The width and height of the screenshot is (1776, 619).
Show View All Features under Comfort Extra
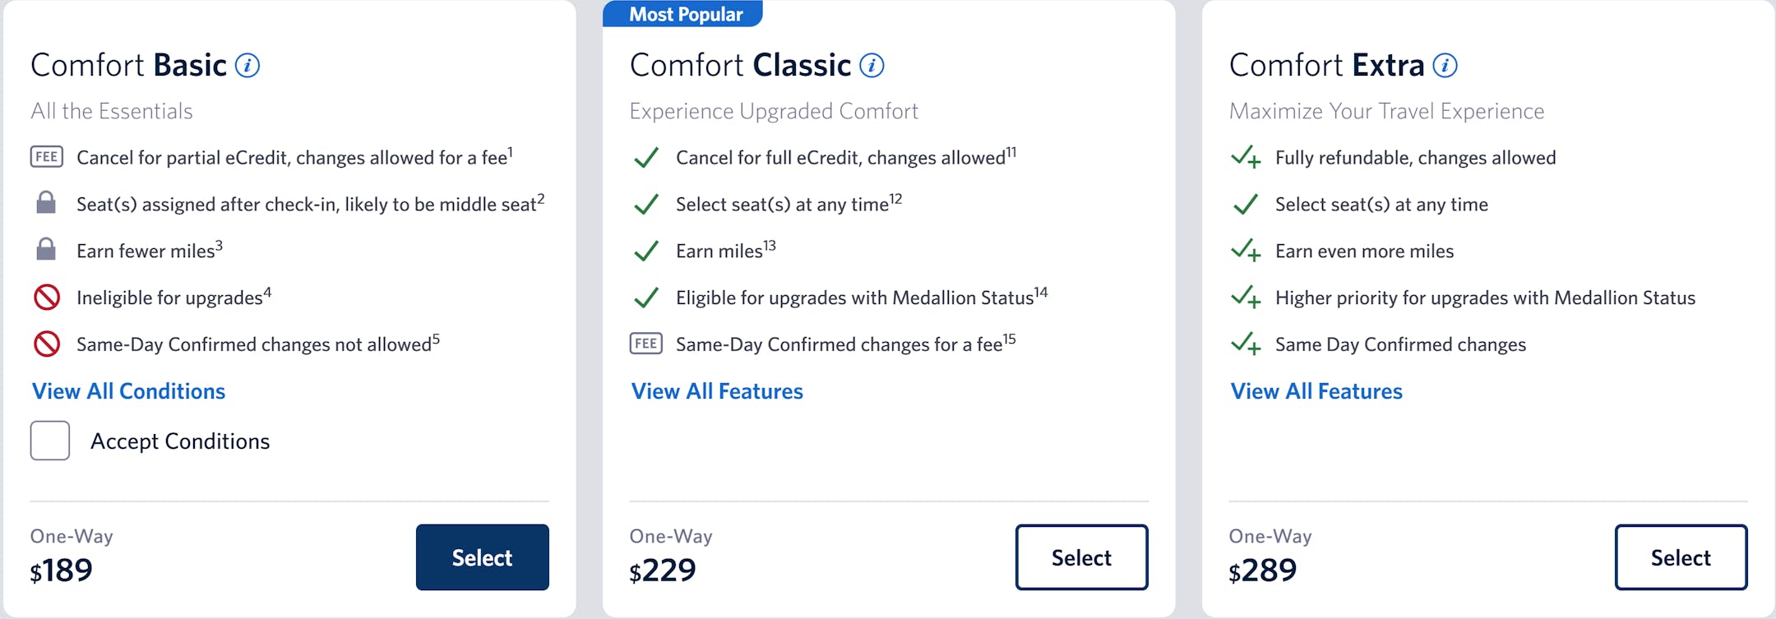click(1316, 391)
